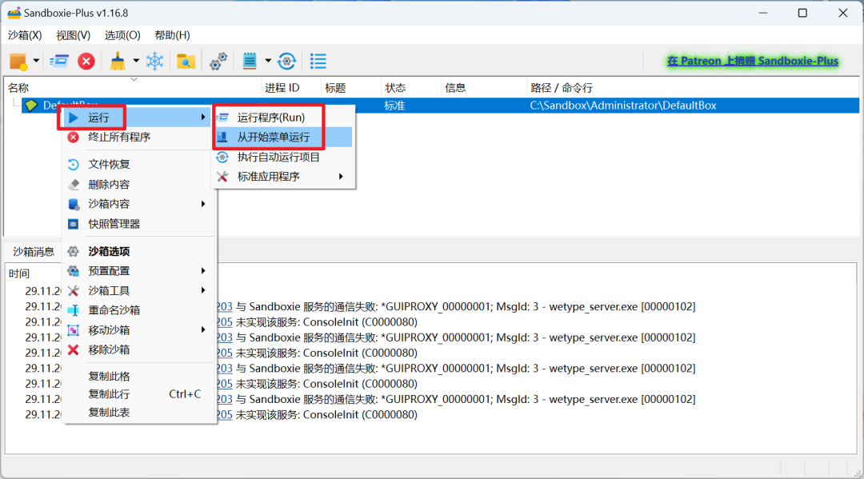Choose 终止所有程序 from context menu
This screenshot has height=479, width=864.
pyautogui.click(x=138, y=137)
